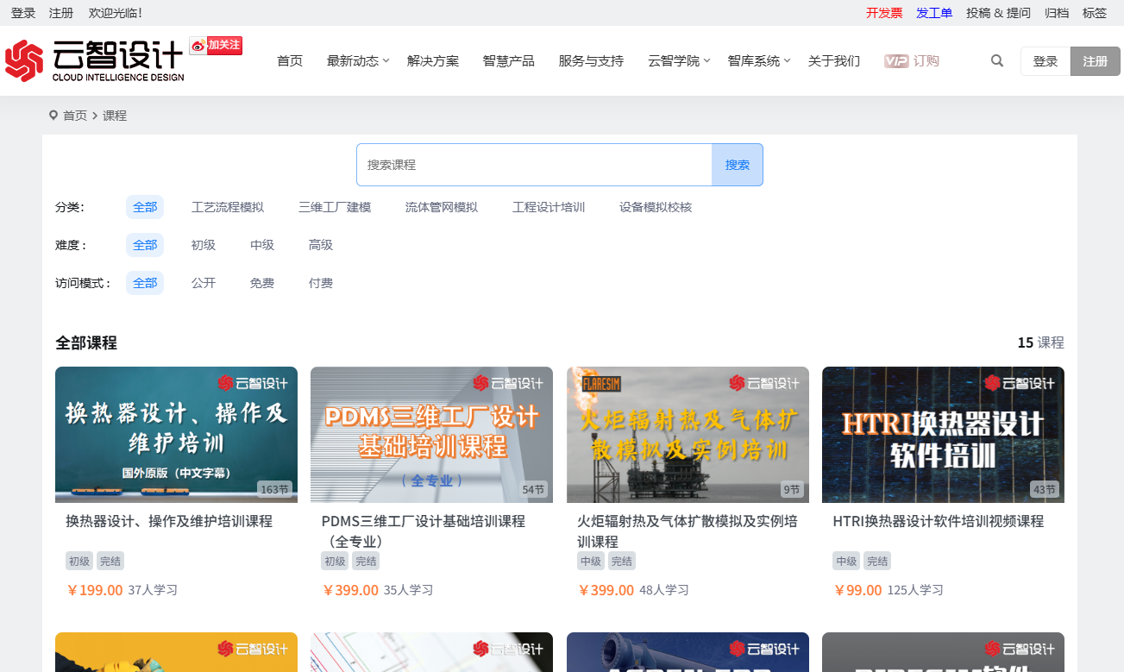Click the location pin icon in breadcrumb
The image size is (1124, 672).
pyautogui.click(x=53, y=116)
